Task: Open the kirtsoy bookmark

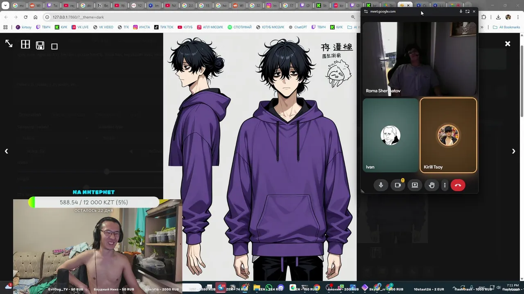Action: click(x=24, y=27)
